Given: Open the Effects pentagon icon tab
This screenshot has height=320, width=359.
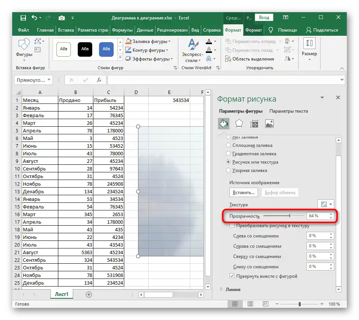Looking at the screenshot, I should [x=239, y=124].
